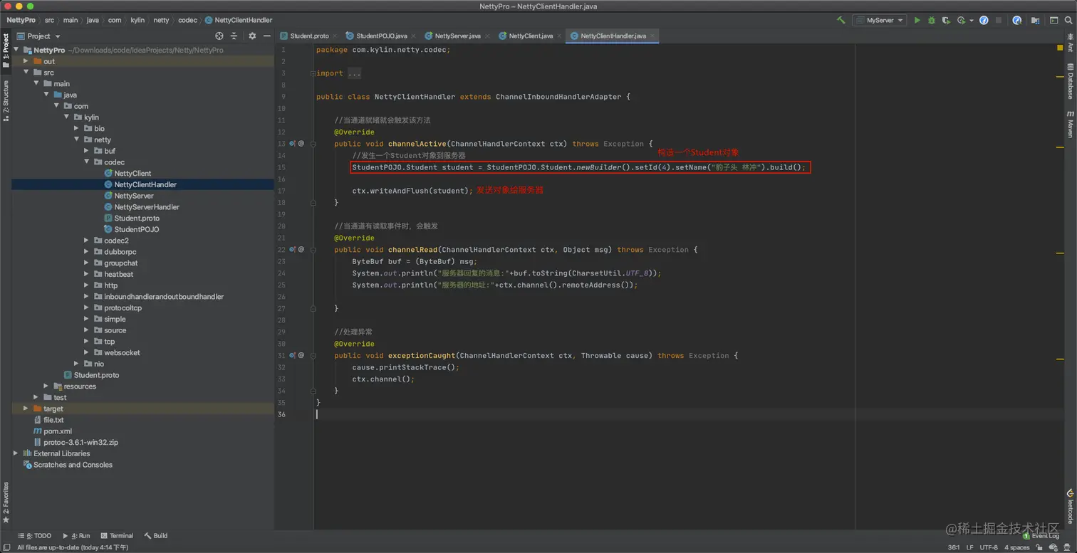This screenshot has width=1077, height=553.
Task: Run MyServer with the green play icon
Action: click(917, 21)
